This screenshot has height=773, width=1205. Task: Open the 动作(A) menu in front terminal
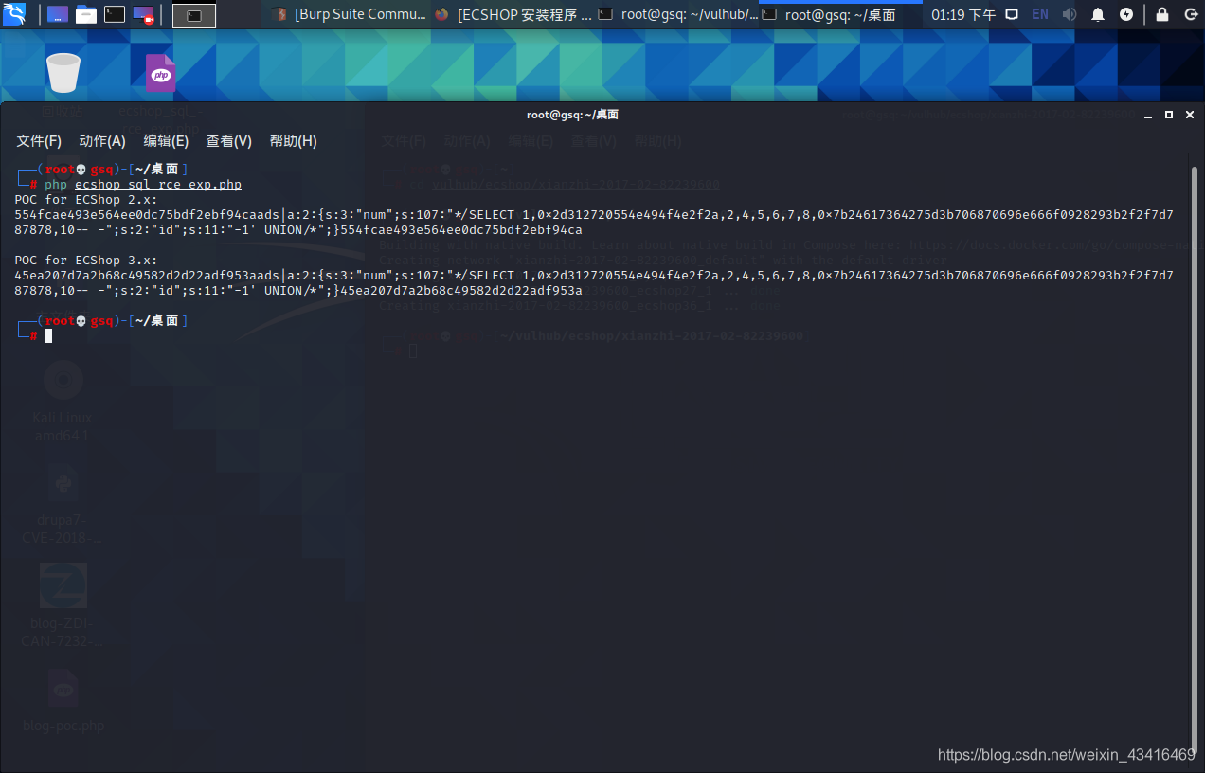pos(102,140)
